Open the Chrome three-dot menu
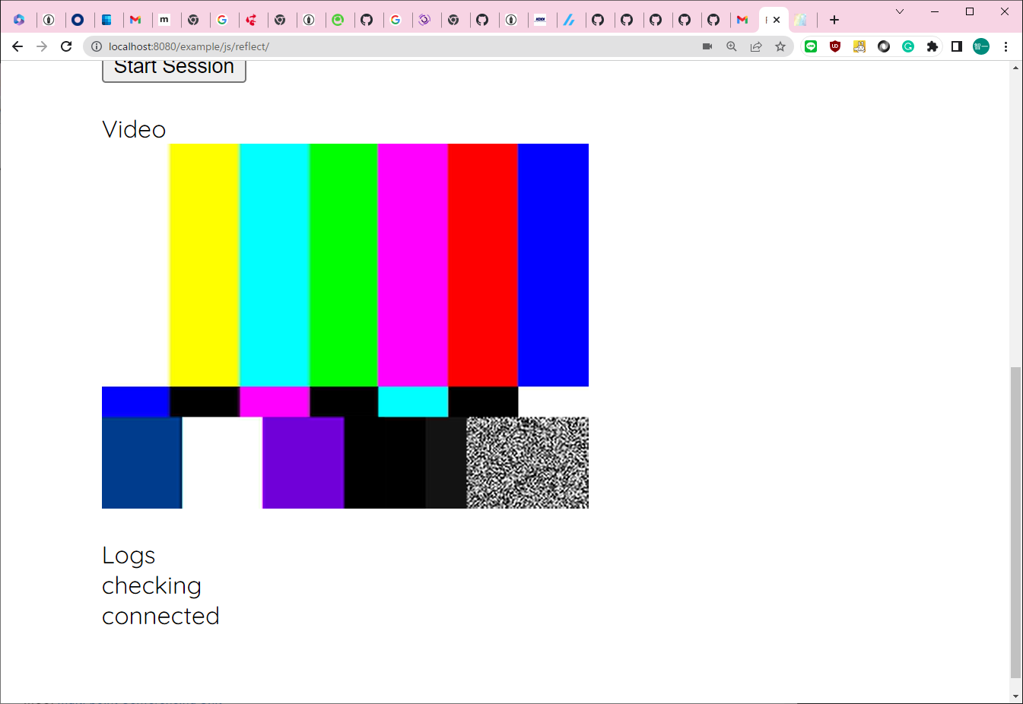Screen dimensions: 1023x704 pos(1006,46)
